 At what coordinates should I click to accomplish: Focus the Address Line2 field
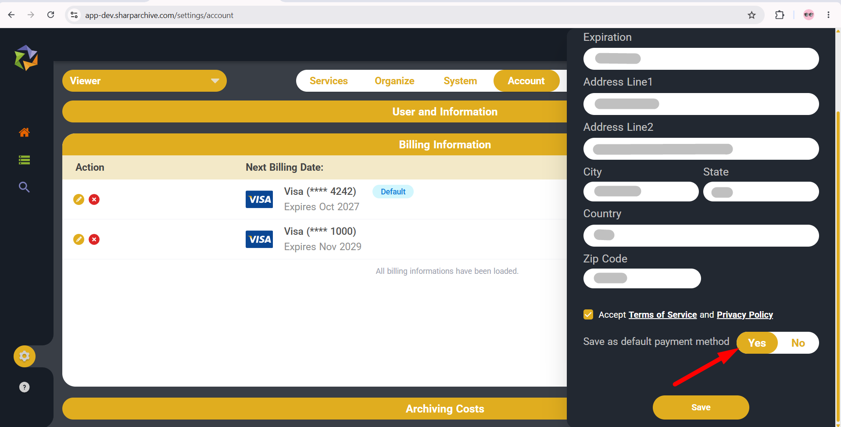pos(701,149)
